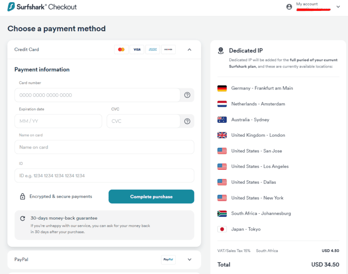Click the American Express card logo
The height and width of the screenshot is (274, 348).
[x=153, y=49]
